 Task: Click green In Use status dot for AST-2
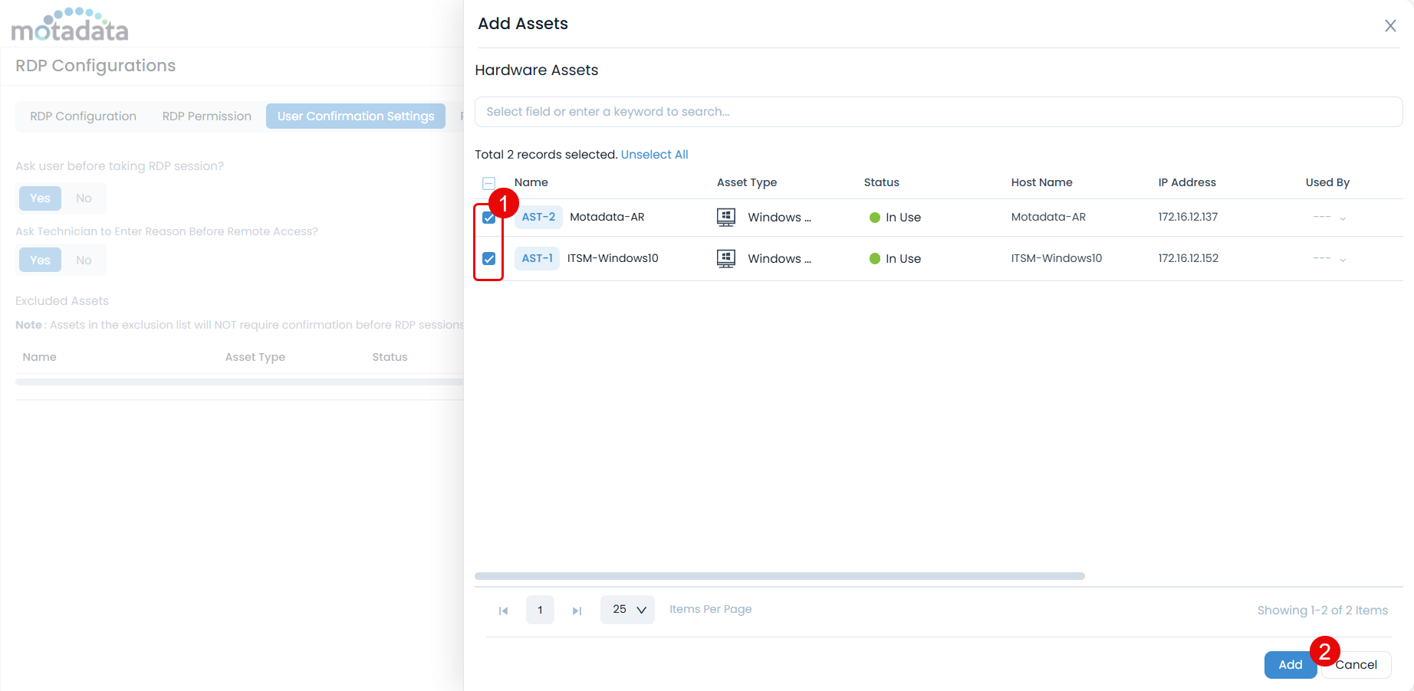(874, 218)
